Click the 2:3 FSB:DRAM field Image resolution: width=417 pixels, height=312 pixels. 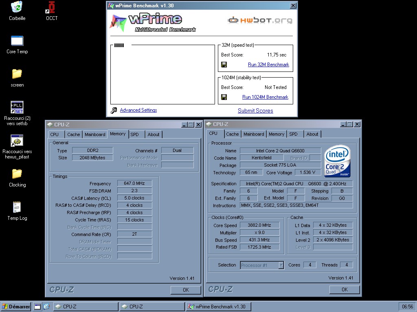[x=134, y=191]
